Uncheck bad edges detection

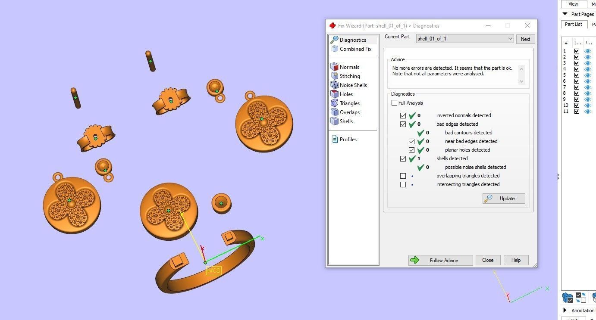coord(403,124)
